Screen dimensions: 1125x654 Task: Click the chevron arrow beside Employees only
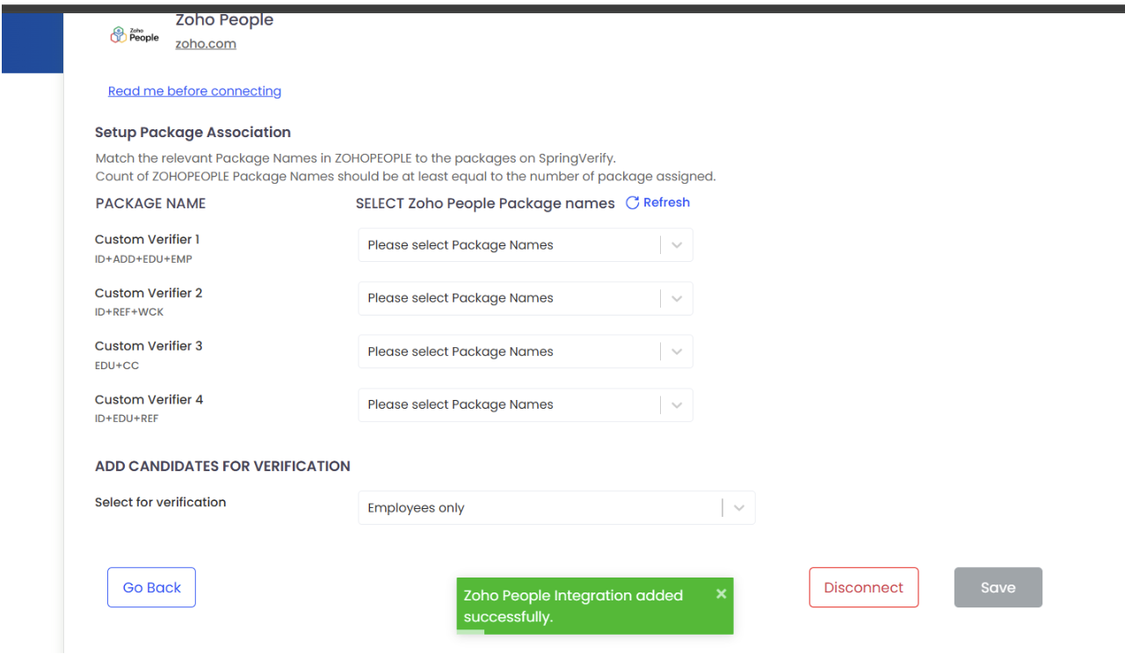[x=739, y=508]
